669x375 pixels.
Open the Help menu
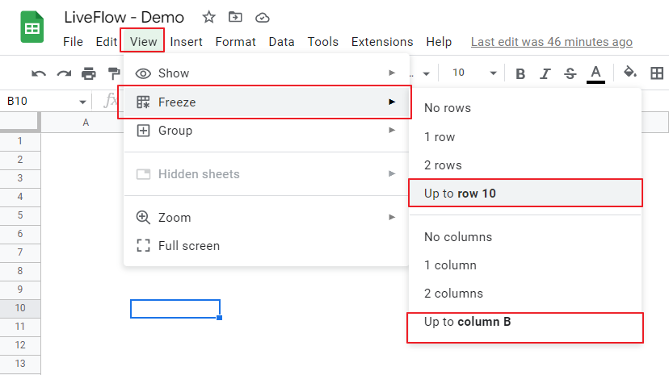pos(439,42)
